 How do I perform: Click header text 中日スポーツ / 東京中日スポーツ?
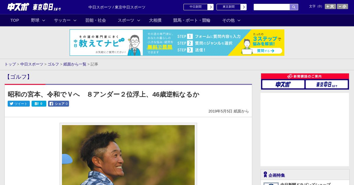click(x=117, y=7)
